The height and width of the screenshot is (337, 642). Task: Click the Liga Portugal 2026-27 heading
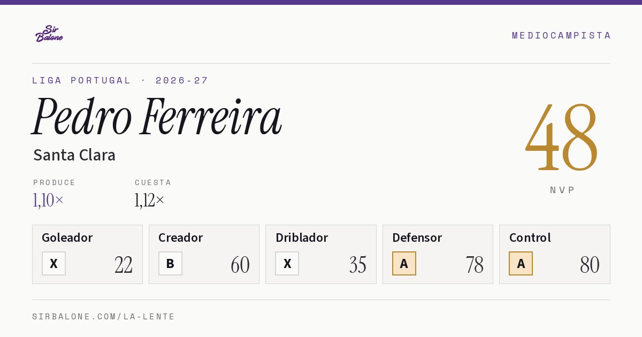click(120, 80)
